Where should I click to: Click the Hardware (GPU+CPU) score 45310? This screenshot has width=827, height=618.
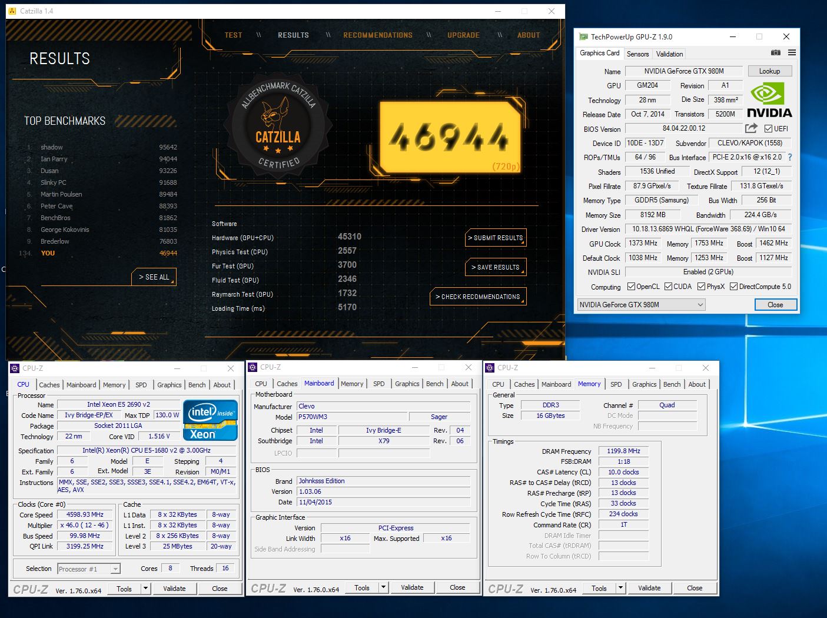point(350,237)
